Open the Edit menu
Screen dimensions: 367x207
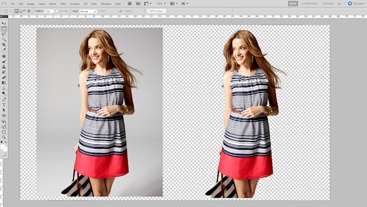21,4
